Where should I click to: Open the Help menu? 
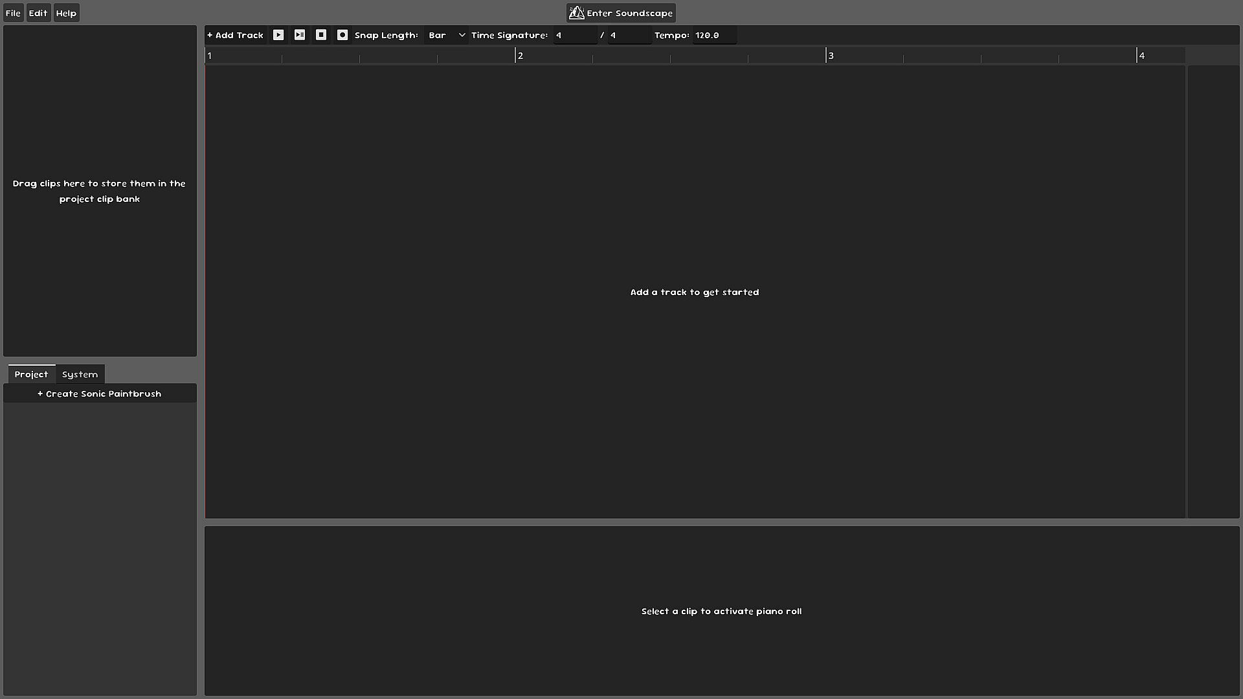tap(66, 13)
